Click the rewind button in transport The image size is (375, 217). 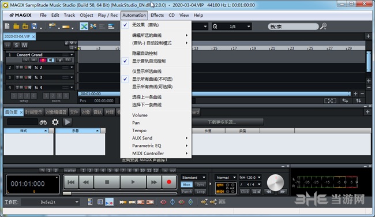(86, 182)
